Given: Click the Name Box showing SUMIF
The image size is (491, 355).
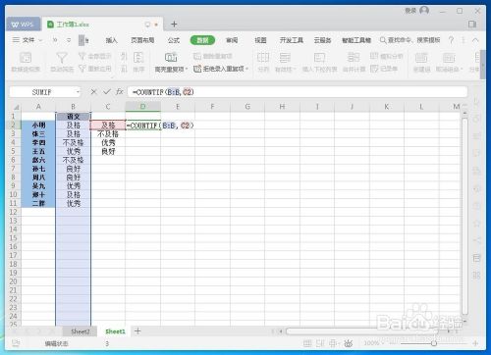Looking at the screenshot, I should pyautogui.click(x=41, y=92).
